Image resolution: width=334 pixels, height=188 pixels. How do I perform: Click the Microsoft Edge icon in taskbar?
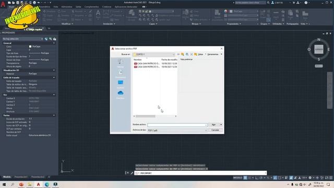(x=47, y=184)
